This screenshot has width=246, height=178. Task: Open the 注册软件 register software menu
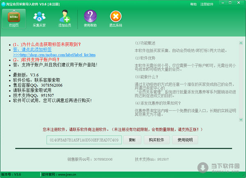207,4
